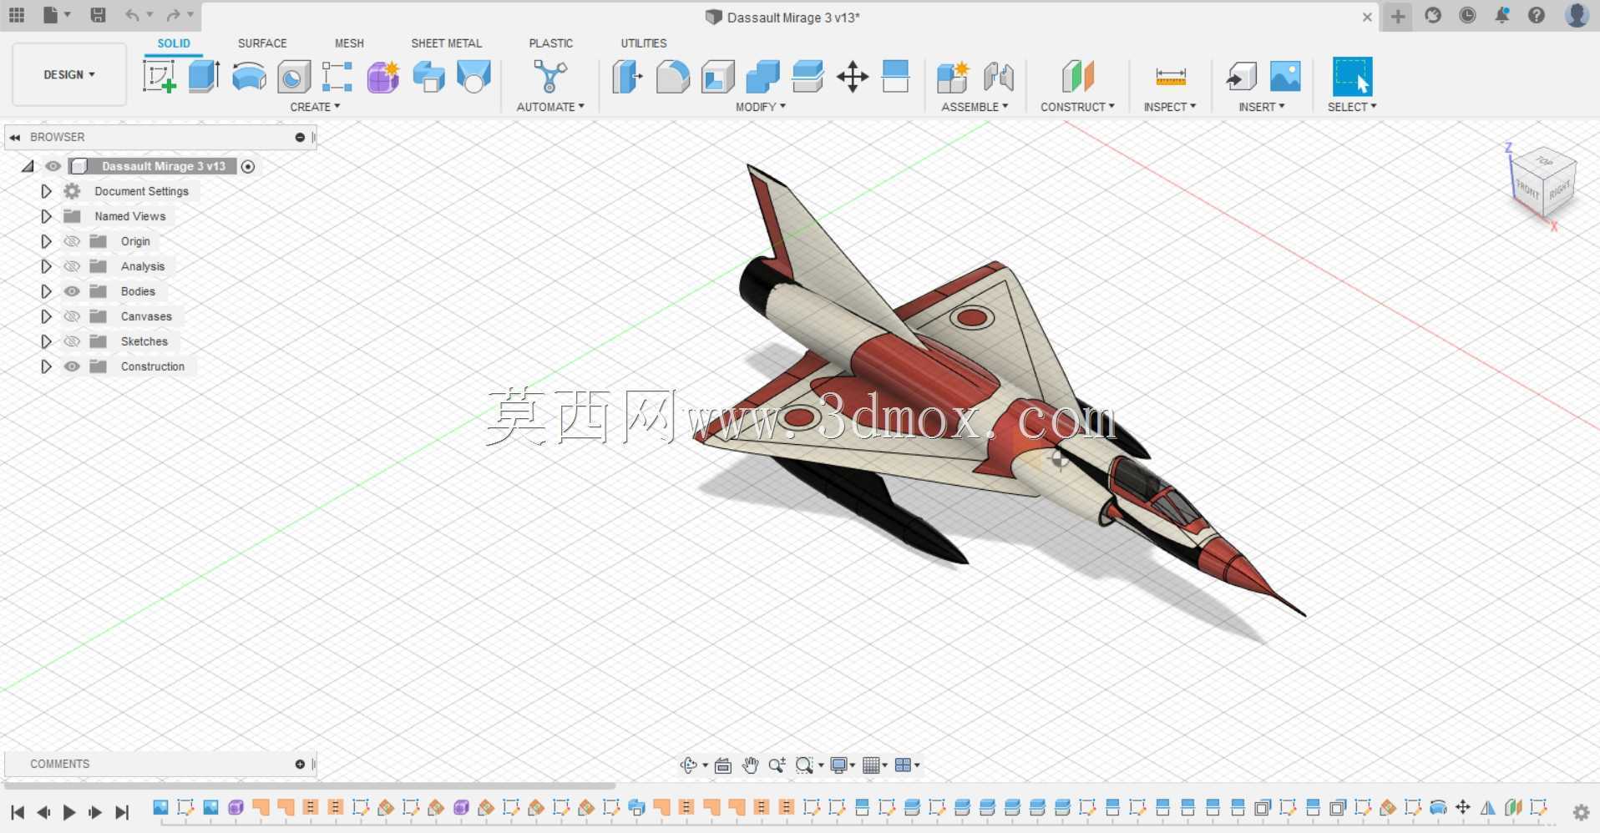
Task: Jump to the timeline end
Action: point(122,812)
